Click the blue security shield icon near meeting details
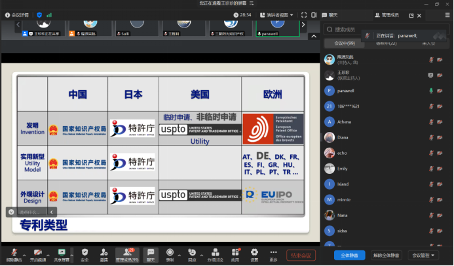Image resolution: width=454 pixels, height=266 pixels. (39, 15)
